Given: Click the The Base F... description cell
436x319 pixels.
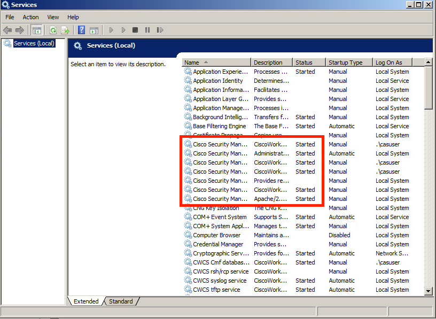Looking at the screenshot, I should click(271, 126).
